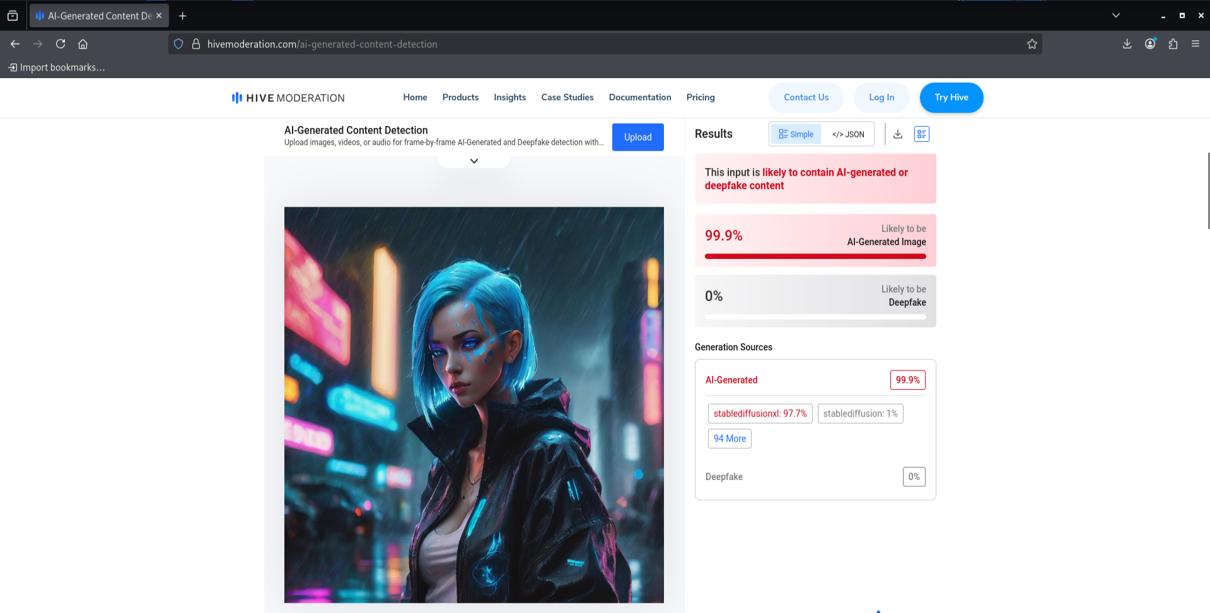
Task: Click Import bookmarks in bookmarks bar
Action: click(x=57, y=67)
